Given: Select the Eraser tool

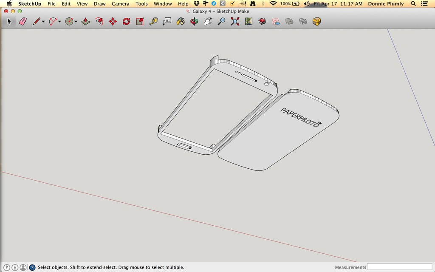Looking at the screenshot, I should coord(23,21).
